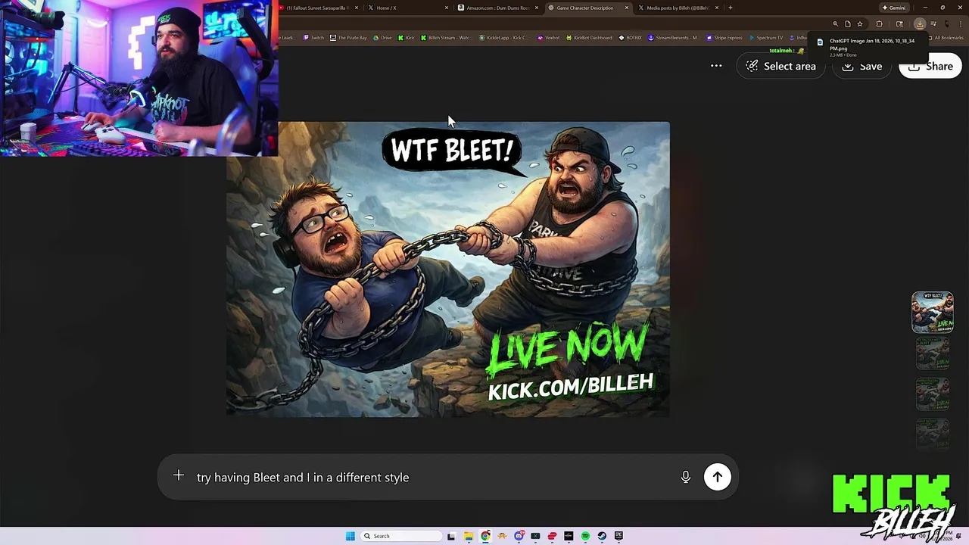Switch to Fallout Sunset Sarsaparilla YouTube tab
Viewport: 969px width, 545px height.
pos(316,8)
